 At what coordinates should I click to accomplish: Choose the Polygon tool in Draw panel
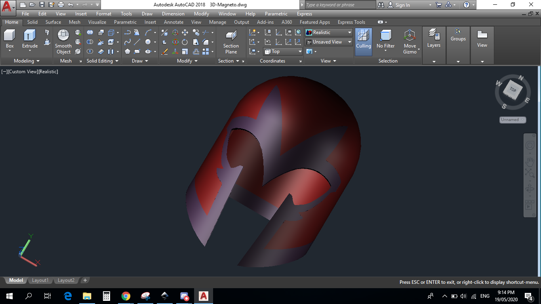pyautogui.click(x=128, y=51)
